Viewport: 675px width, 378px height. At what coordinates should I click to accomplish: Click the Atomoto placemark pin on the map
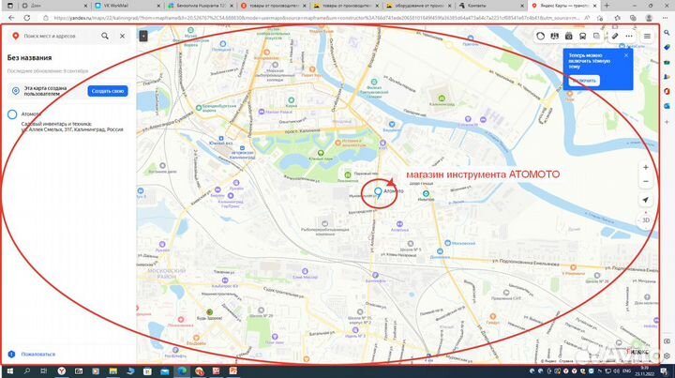(378, 192)
